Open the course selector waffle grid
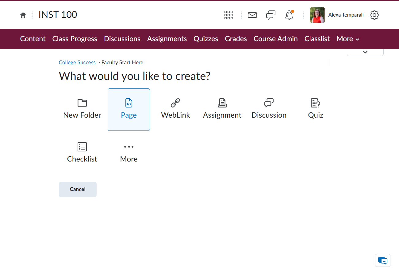 click(x=229, y=15)
